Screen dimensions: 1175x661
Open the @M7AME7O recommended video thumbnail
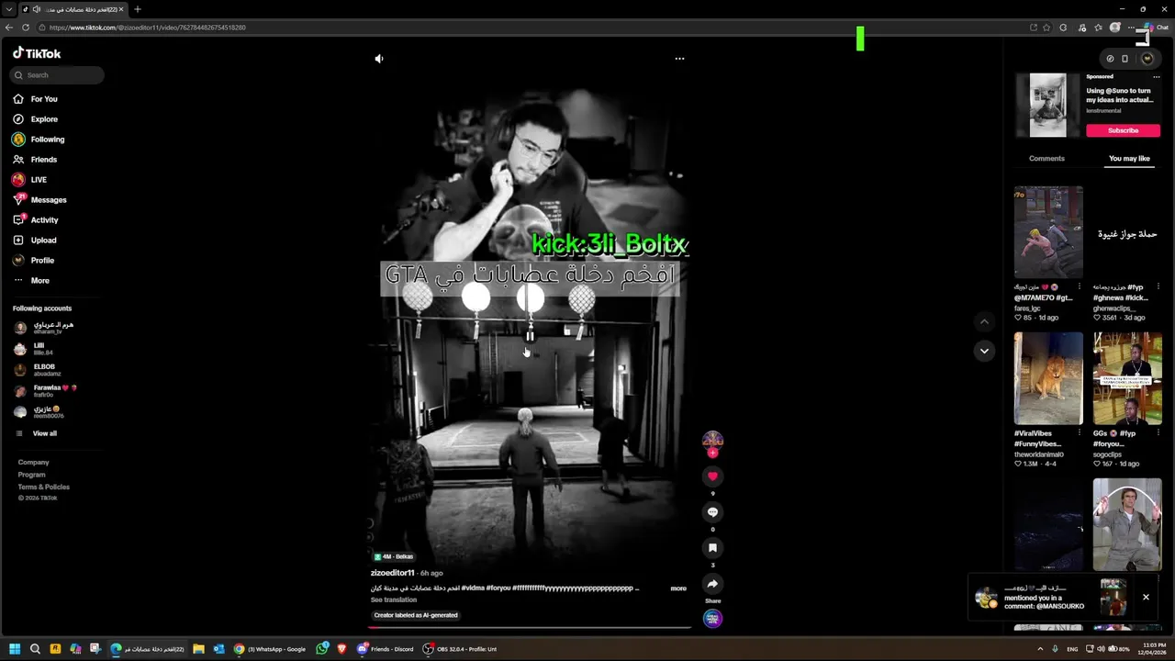[x=1048, y=231]
